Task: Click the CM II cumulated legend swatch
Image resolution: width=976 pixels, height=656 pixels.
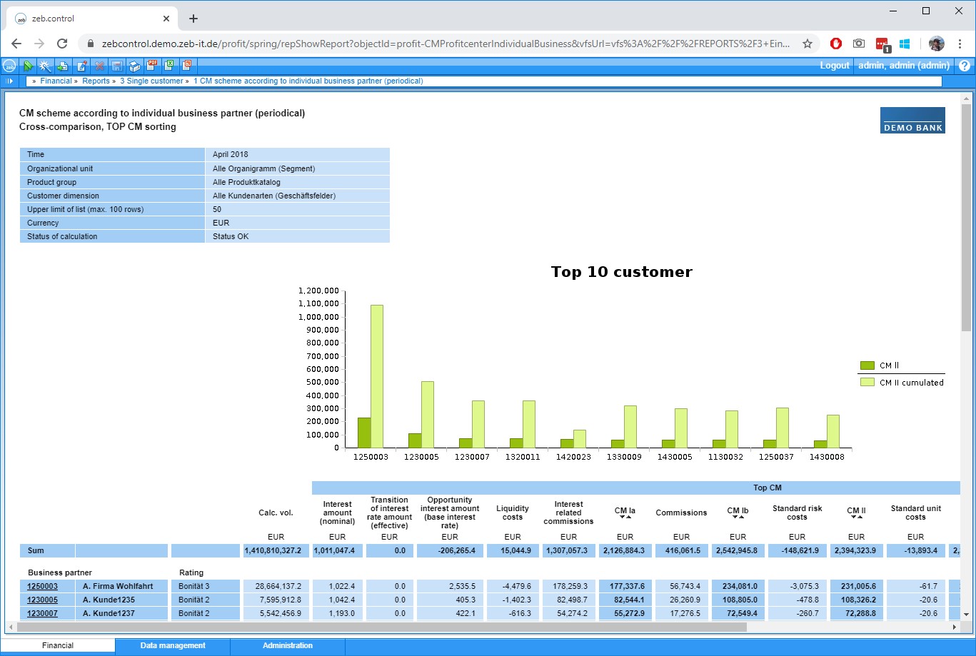Action: pos(867,383)
